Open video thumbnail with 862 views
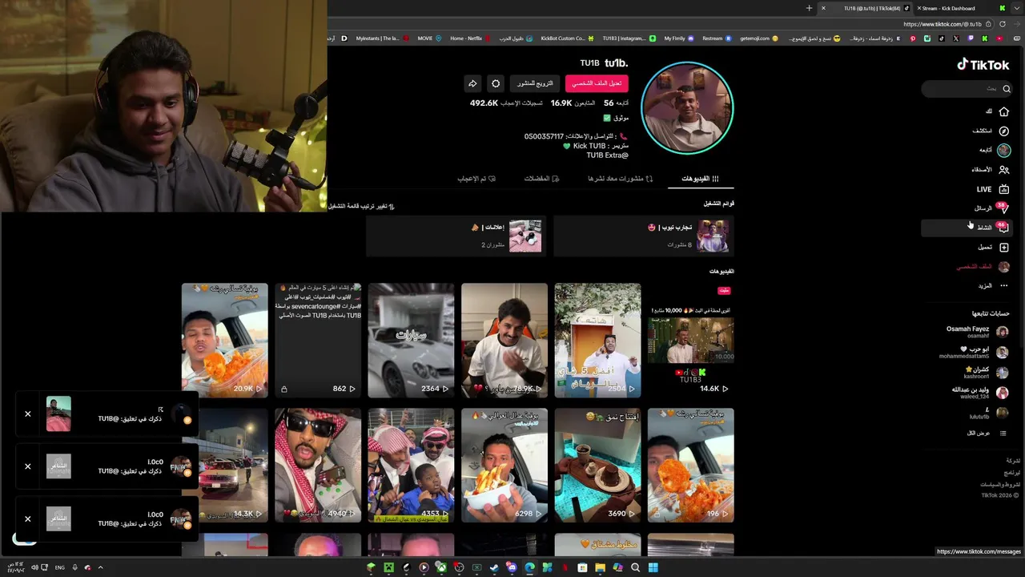 pyautogui.click(x=318, y=340)
